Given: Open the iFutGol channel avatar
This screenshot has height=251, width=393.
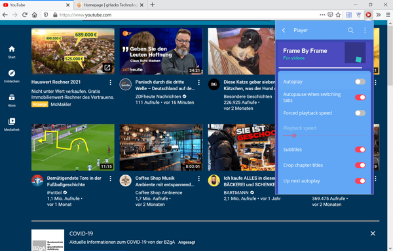Looking at the screenshot, I should pos(37,181).
